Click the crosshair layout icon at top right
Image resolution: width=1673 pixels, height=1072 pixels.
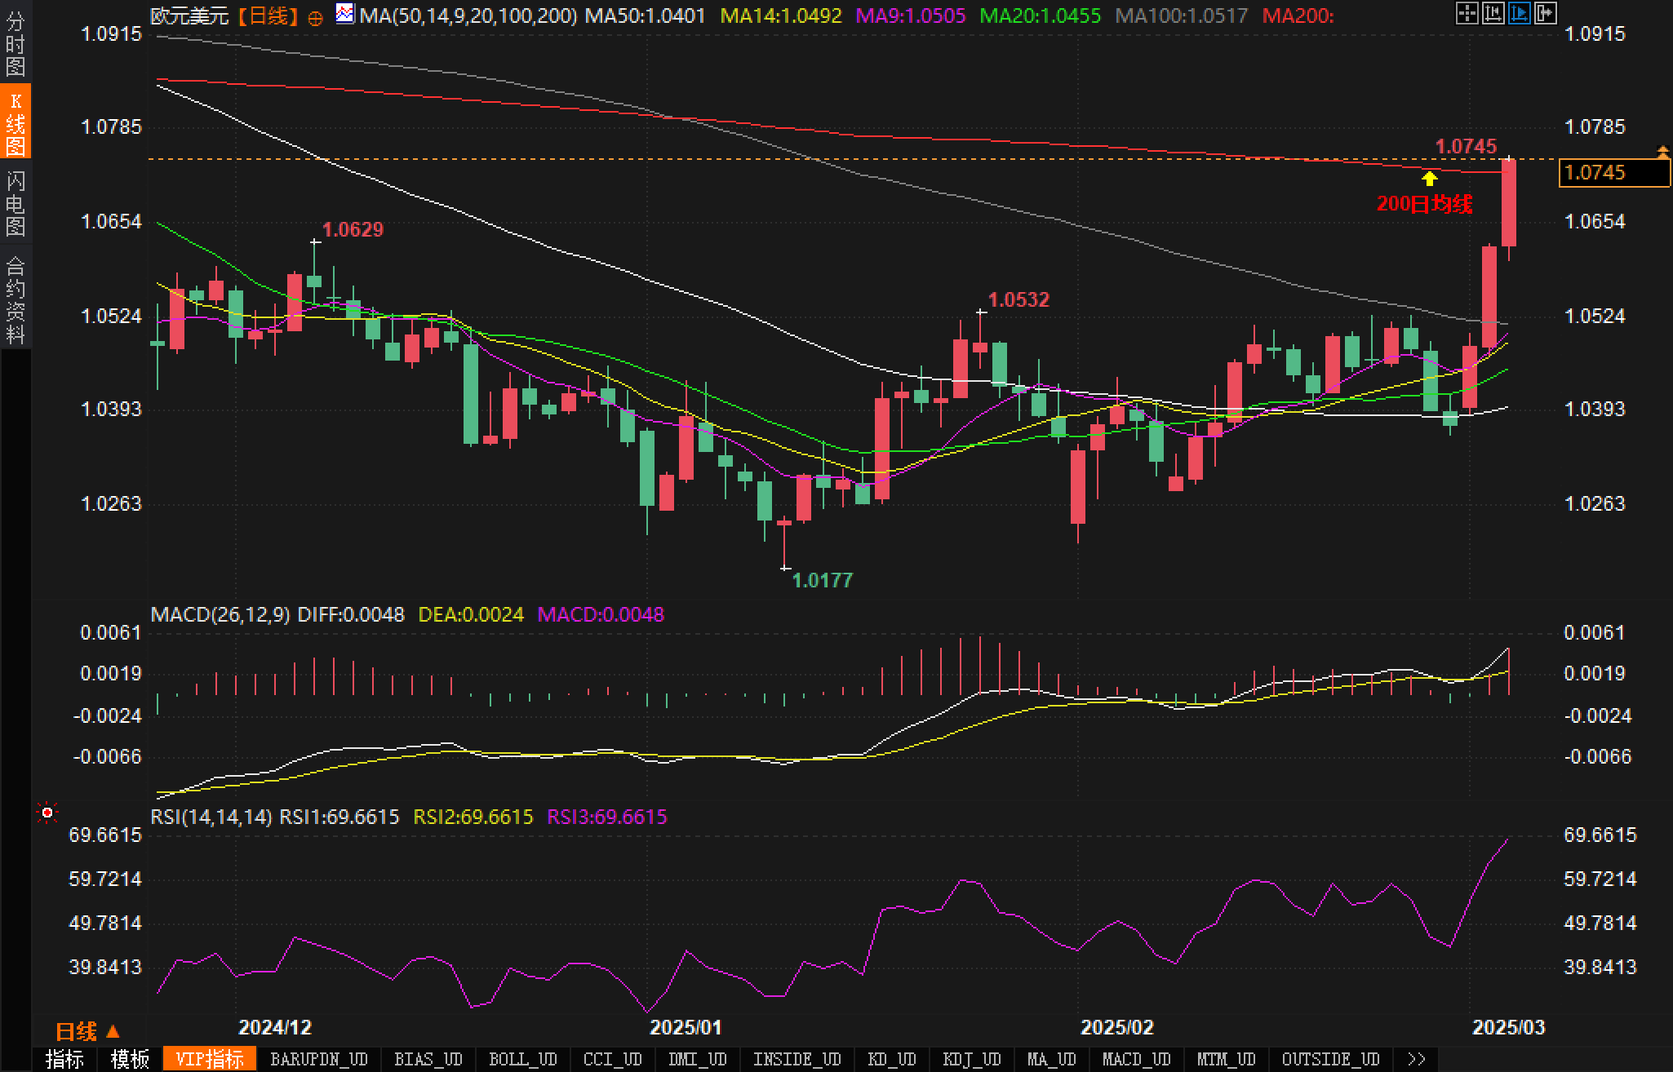1467,13
